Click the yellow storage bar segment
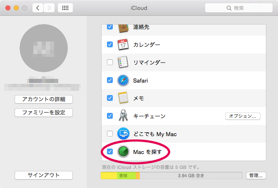The width and height of the screenshot is (278, 188). (x=109, y=176)
